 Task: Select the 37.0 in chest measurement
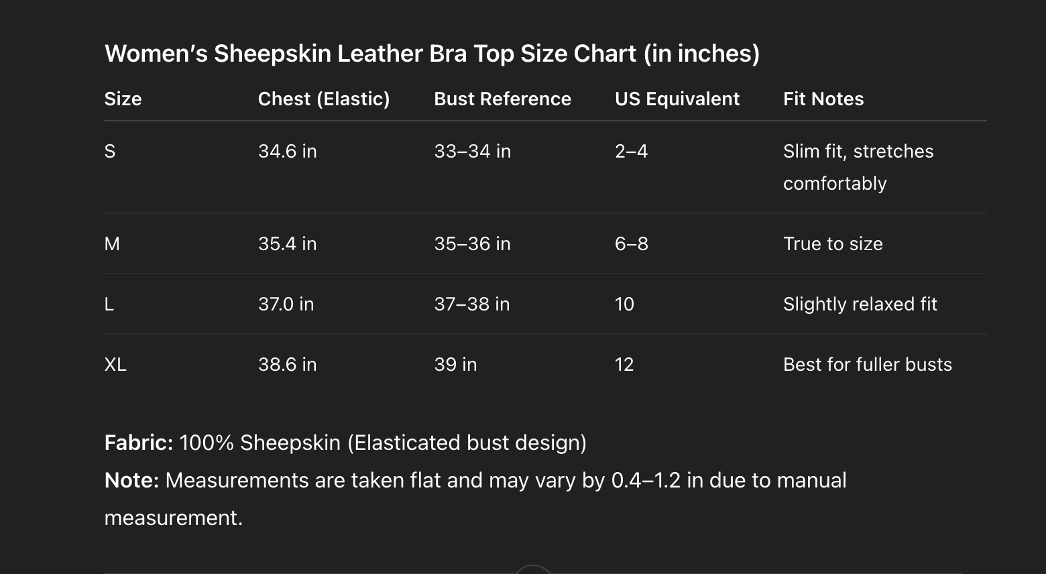[286, 304]
